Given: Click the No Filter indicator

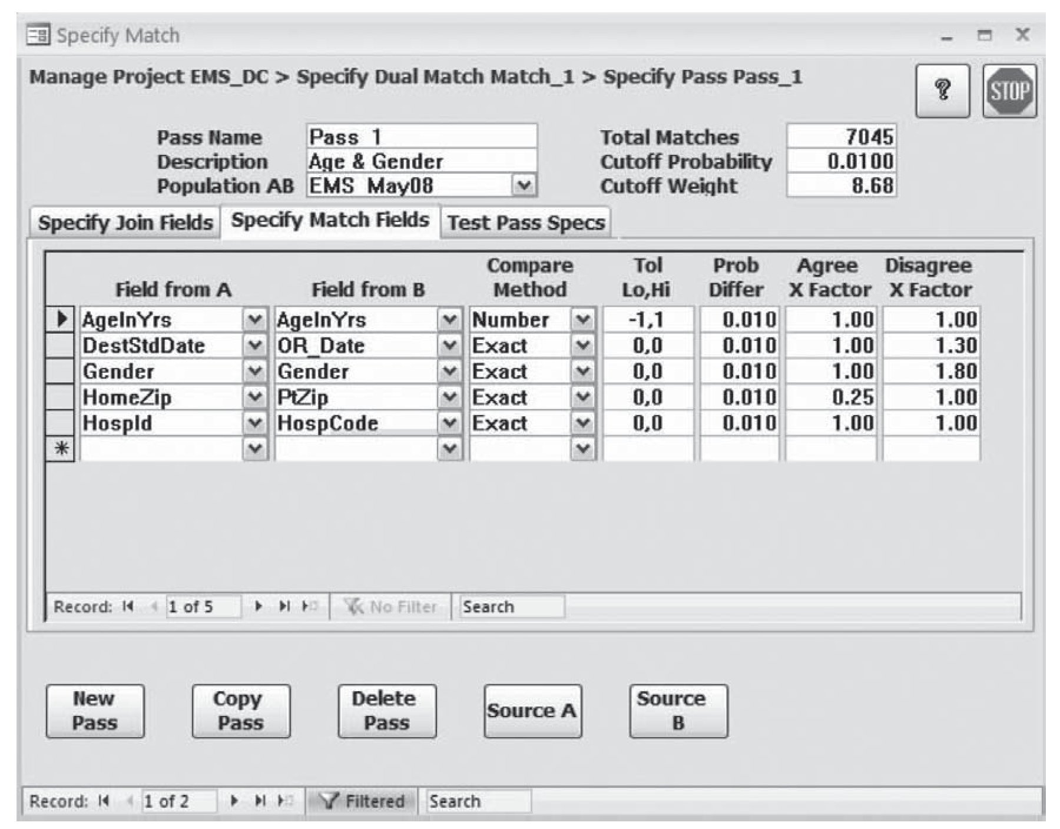Looking at the screenshot, I should [x=390, y=606].
